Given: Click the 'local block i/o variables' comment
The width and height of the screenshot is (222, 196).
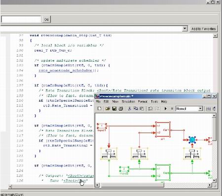Looking at the screenshot, I should tap(69, 45).
